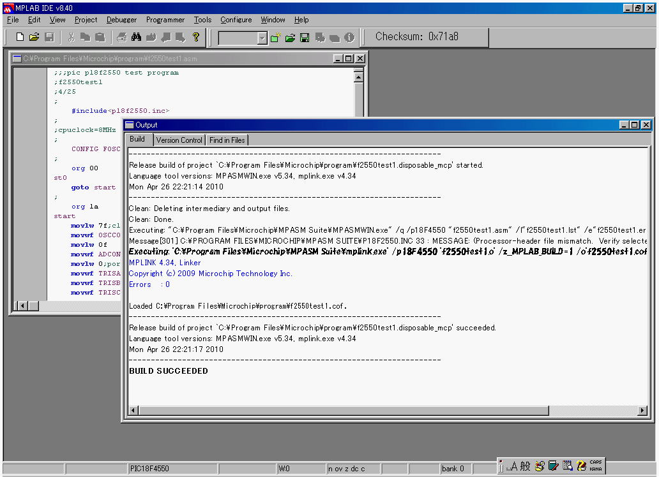The image size is (659, 477).
Task: Click the Cut scissors icon
Action: [71, 38]
